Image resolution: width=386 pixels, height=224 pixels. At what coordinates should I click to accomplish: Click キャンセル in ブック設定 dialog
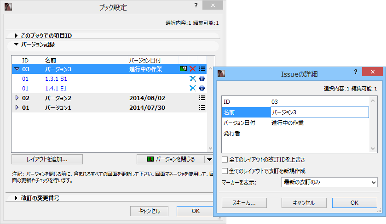(149, 211)
